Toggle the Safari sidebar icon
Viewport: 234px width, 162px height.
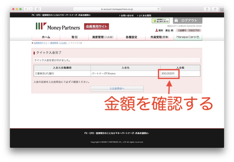(38, 9)
